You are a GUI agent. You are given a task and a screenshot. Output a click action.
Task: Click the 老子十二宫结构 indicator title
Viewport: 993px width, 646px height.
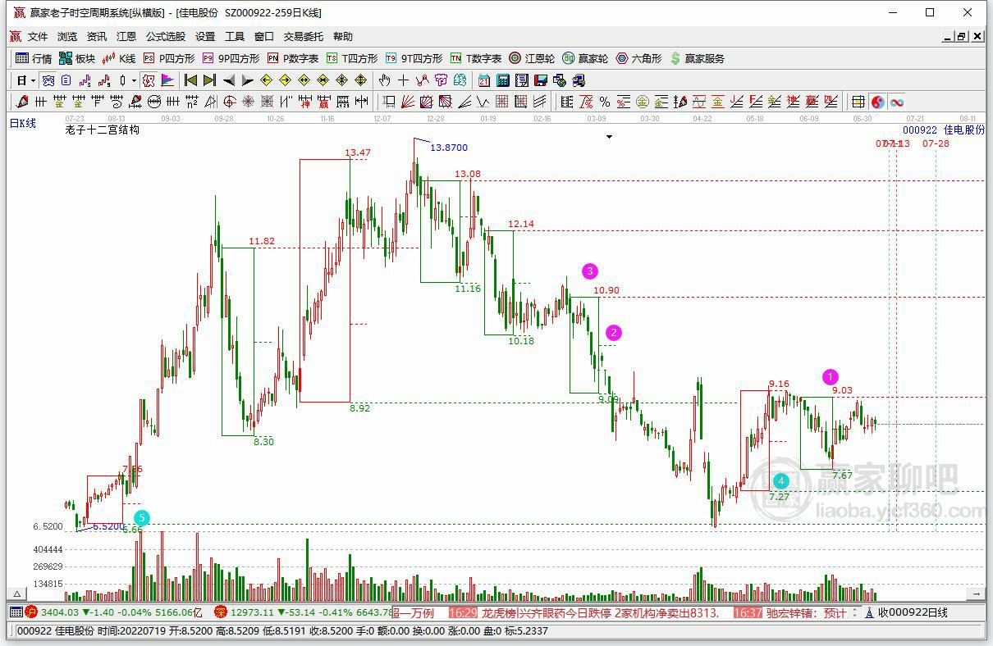tap(102, 130)
